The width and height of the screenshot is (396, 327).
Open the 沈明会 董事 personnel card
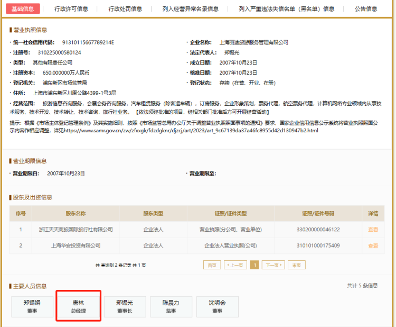click(217, 307)
